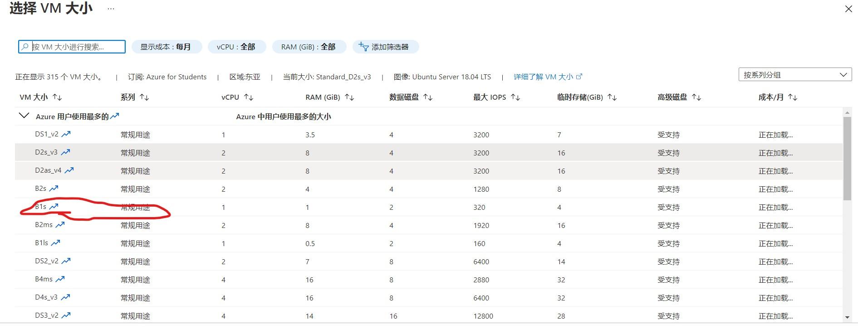Open the 按系列分组 grouping dropdown
The image size is (858, 334).
click(x=794, y=75)
